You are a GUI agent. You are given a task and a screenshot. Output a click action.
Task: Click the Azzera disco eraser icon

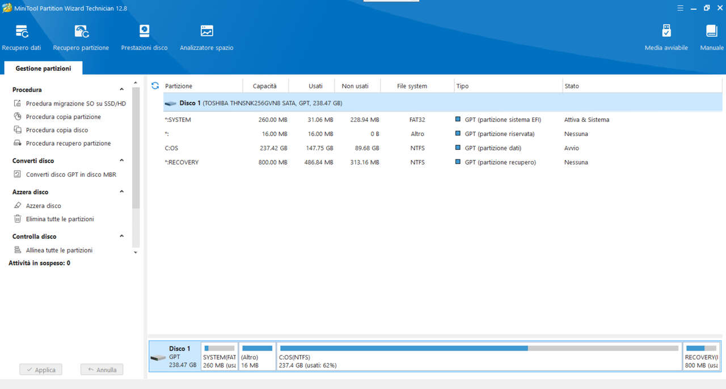click(18, 205)
